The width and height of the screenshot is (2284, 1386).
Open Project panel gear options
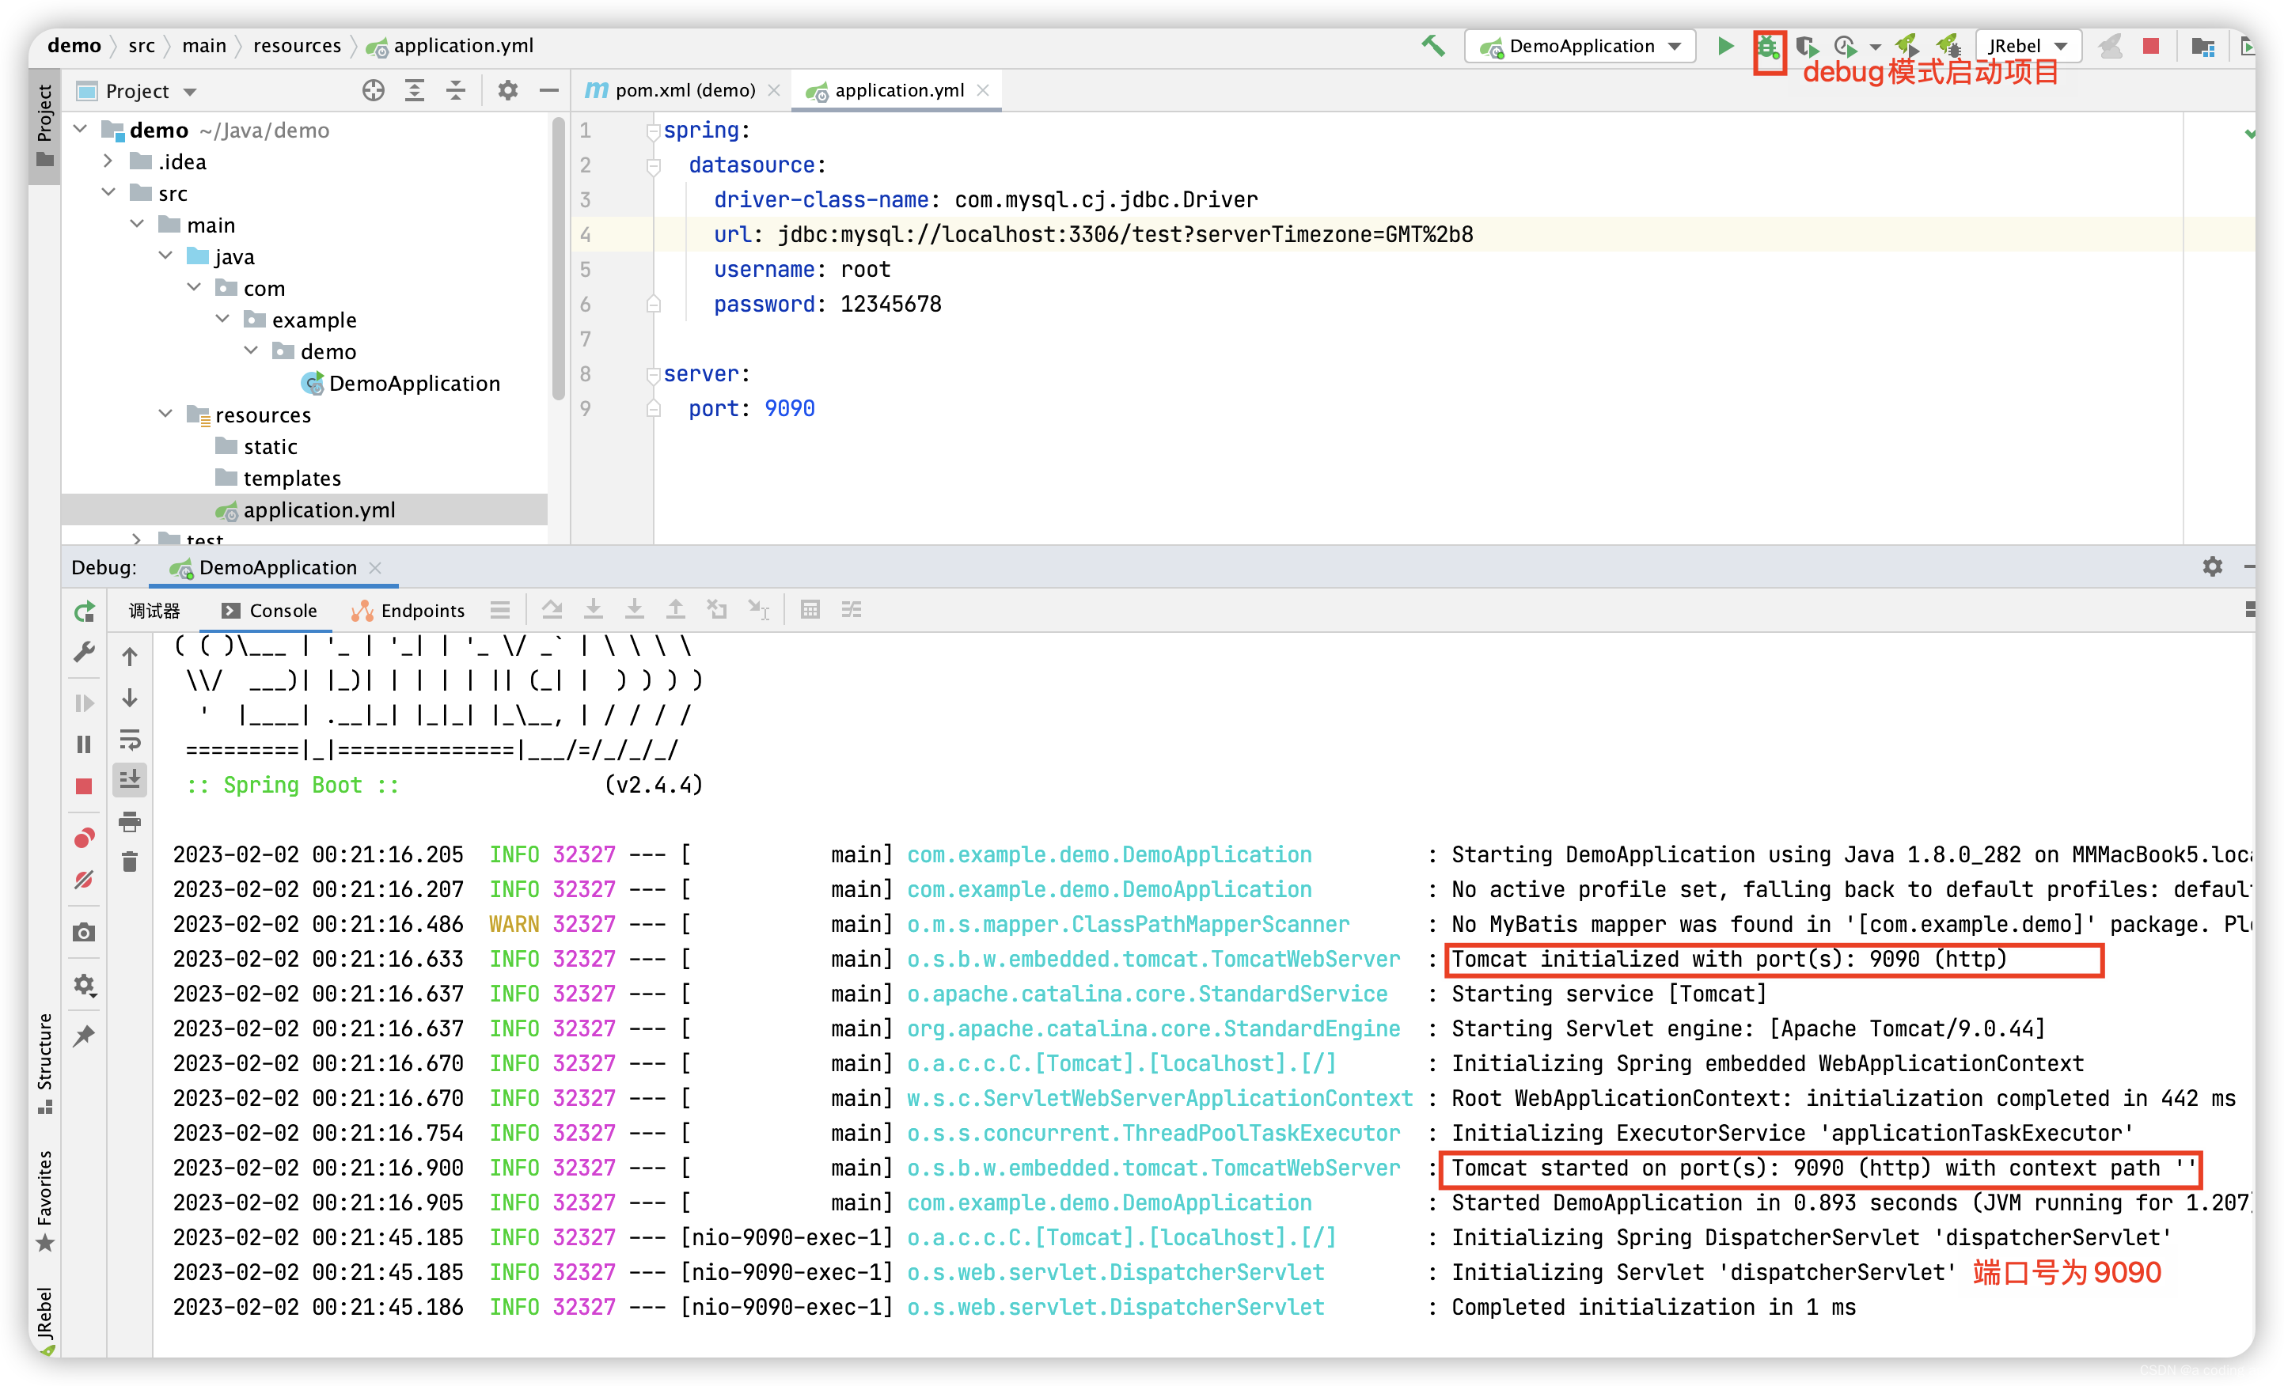pyautogui.click(x=507, y=91)
